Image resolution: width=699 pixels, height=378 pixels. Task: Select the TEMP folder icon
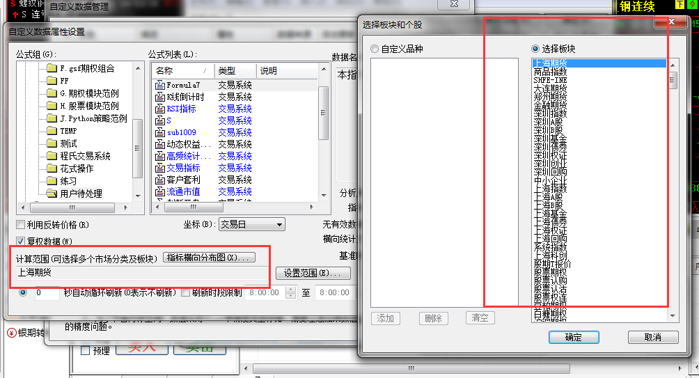tap(52, 131)
